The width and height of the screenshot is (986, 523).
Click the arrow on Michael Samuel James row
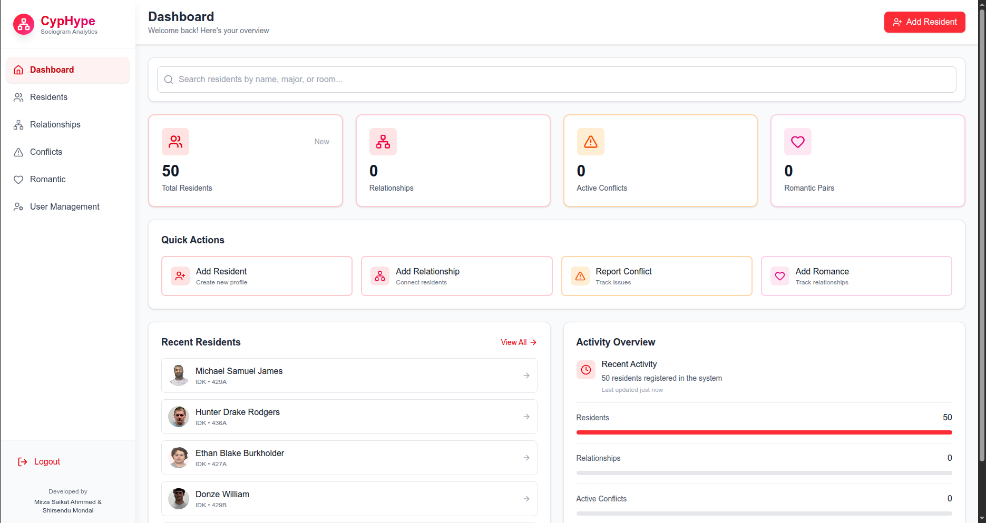pos(526,376)
